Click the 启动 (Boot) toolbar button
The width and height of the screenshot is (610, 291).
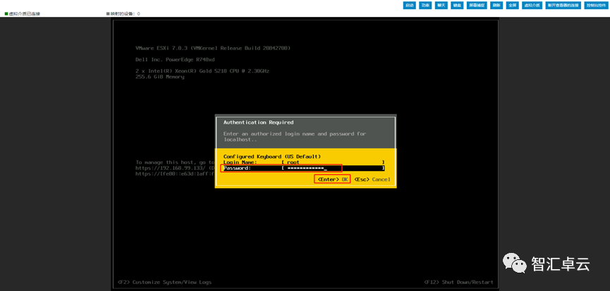409,6
